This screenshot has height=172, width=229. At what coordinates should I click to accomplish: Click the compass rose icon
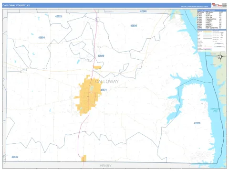(x=220, y=57)
